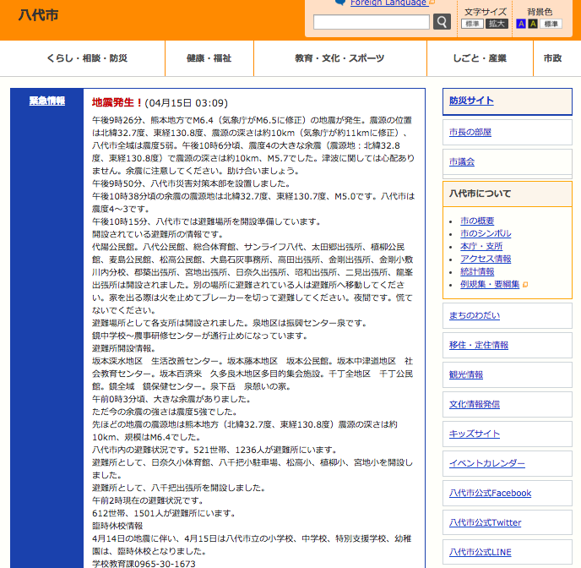Open the 健康・福祉 menu
Screen dimensions: 581x568
click(209, 58)
